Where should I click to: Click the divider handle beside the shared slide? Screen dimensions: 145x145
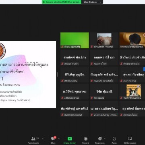click(x=57, y=75)
